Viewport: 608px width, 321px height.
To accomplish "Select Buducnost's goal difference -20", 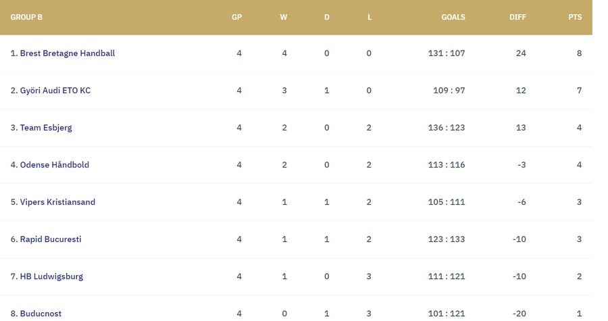I will pos(520,314).
